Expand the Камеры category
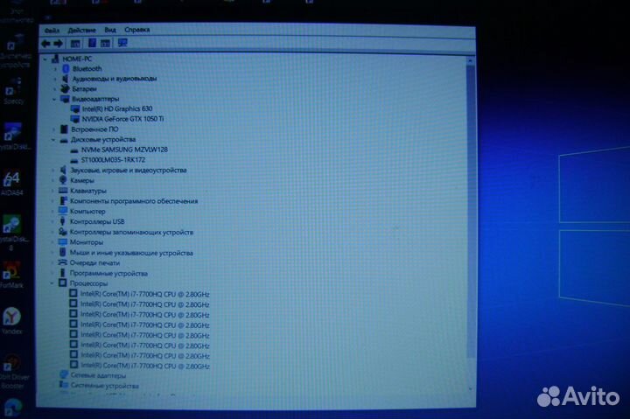The width and height of the screenshot is (630, 419). 52,180
